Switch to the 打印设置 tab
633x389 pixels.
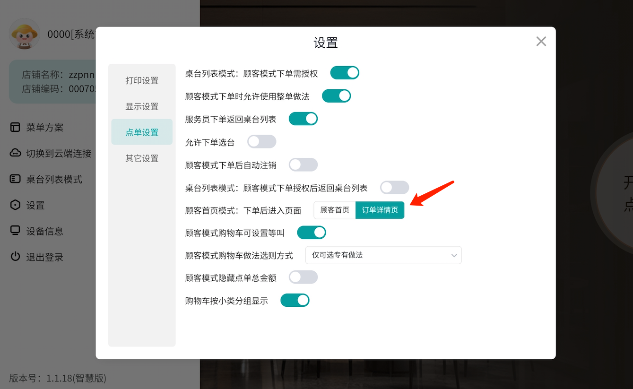142,80
